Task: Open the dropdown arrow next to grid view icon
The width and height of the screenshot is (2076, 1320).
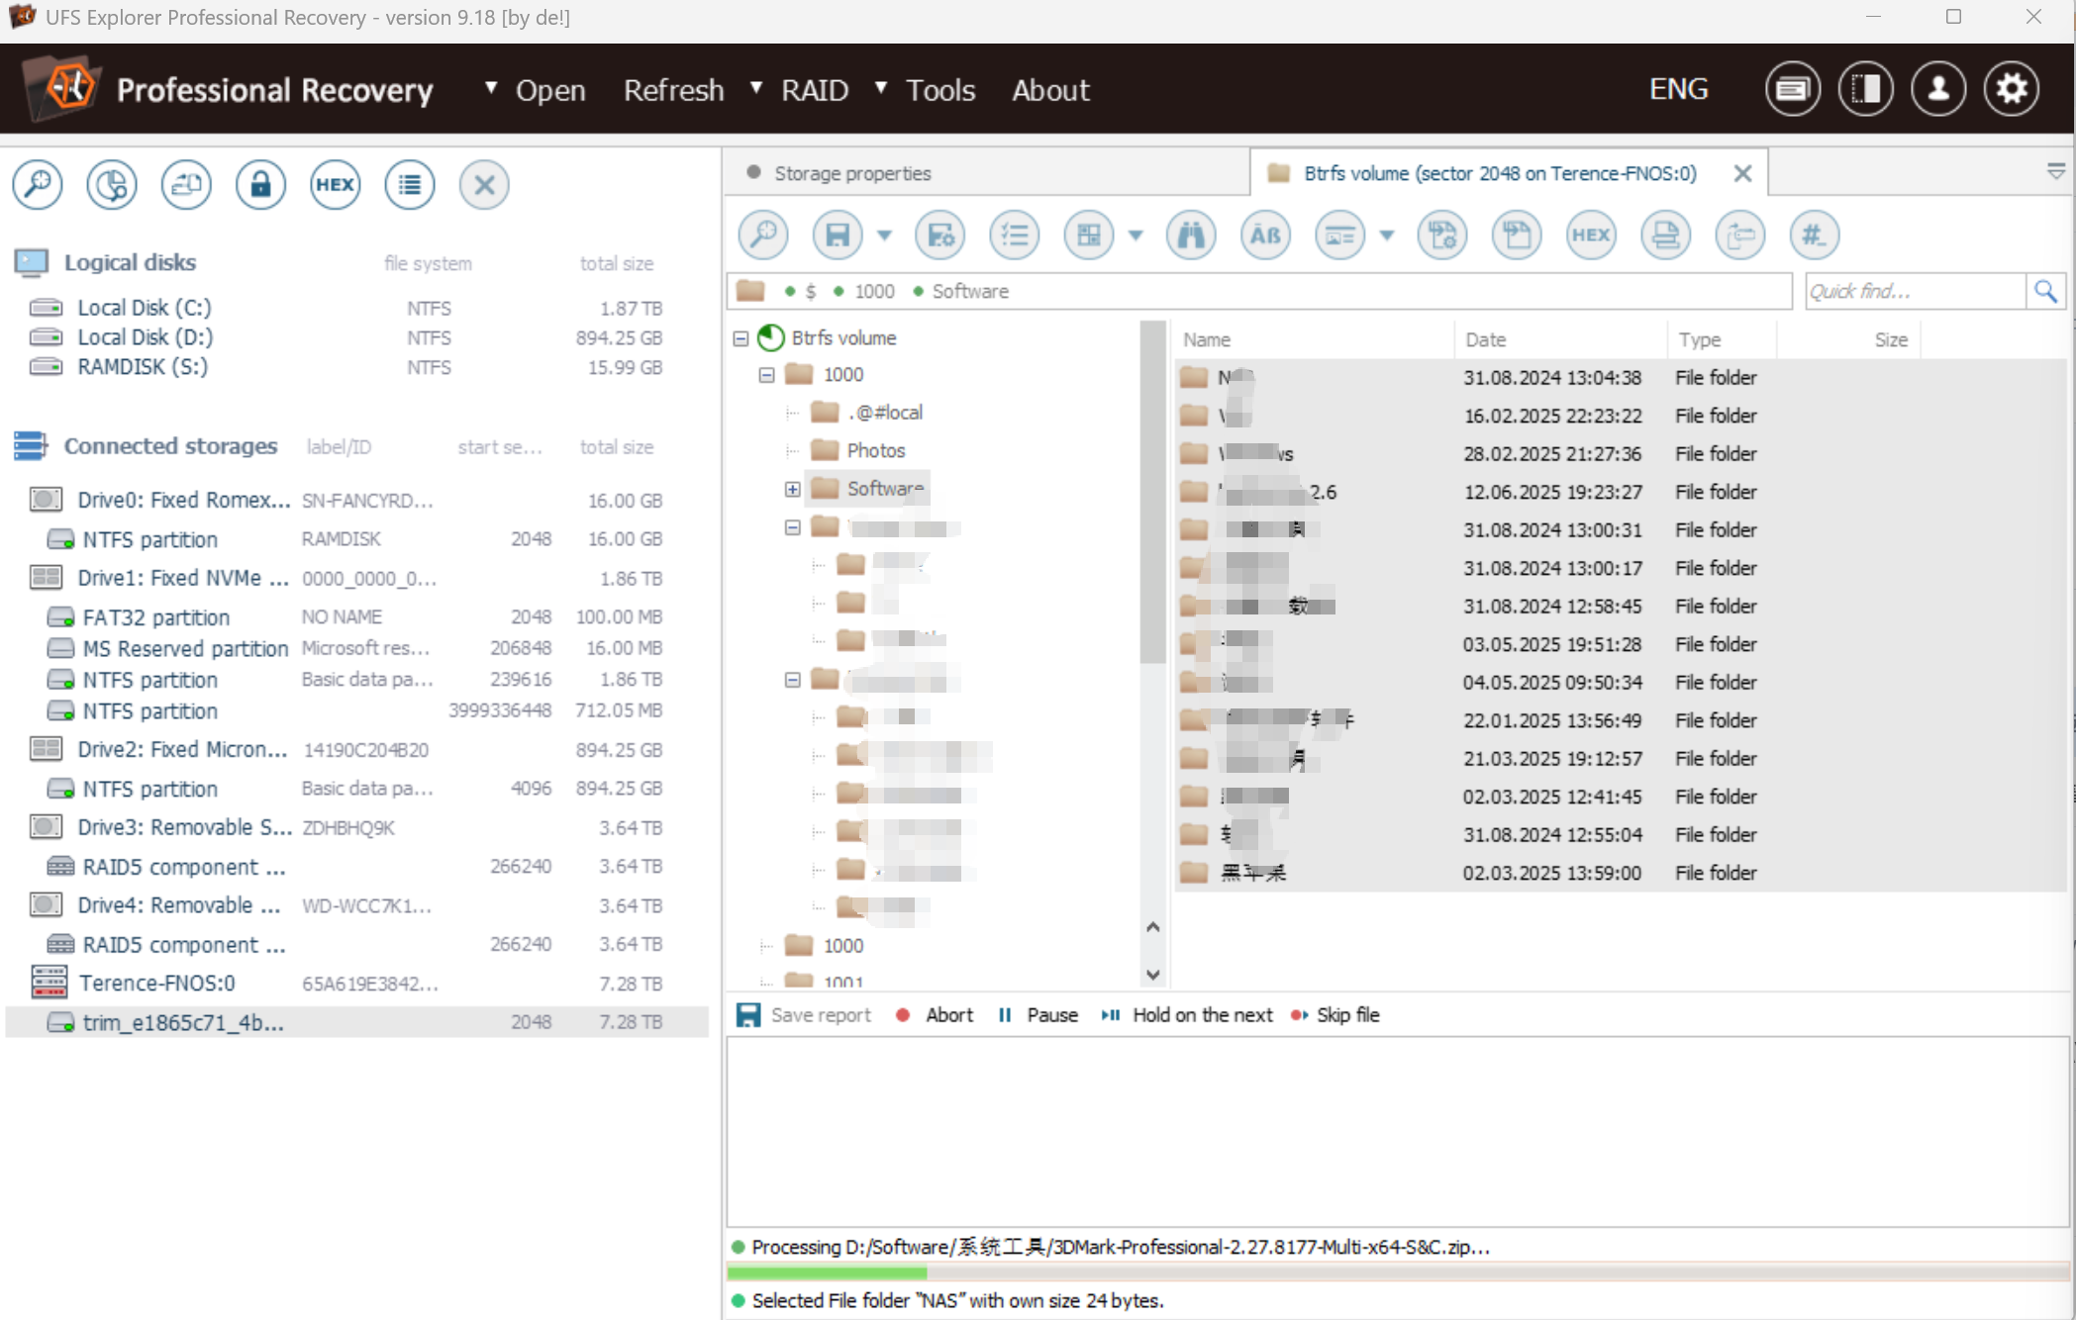Action: 1136,236
